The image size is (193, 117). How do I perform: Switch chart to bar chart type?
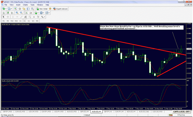[x=4, y=13]
